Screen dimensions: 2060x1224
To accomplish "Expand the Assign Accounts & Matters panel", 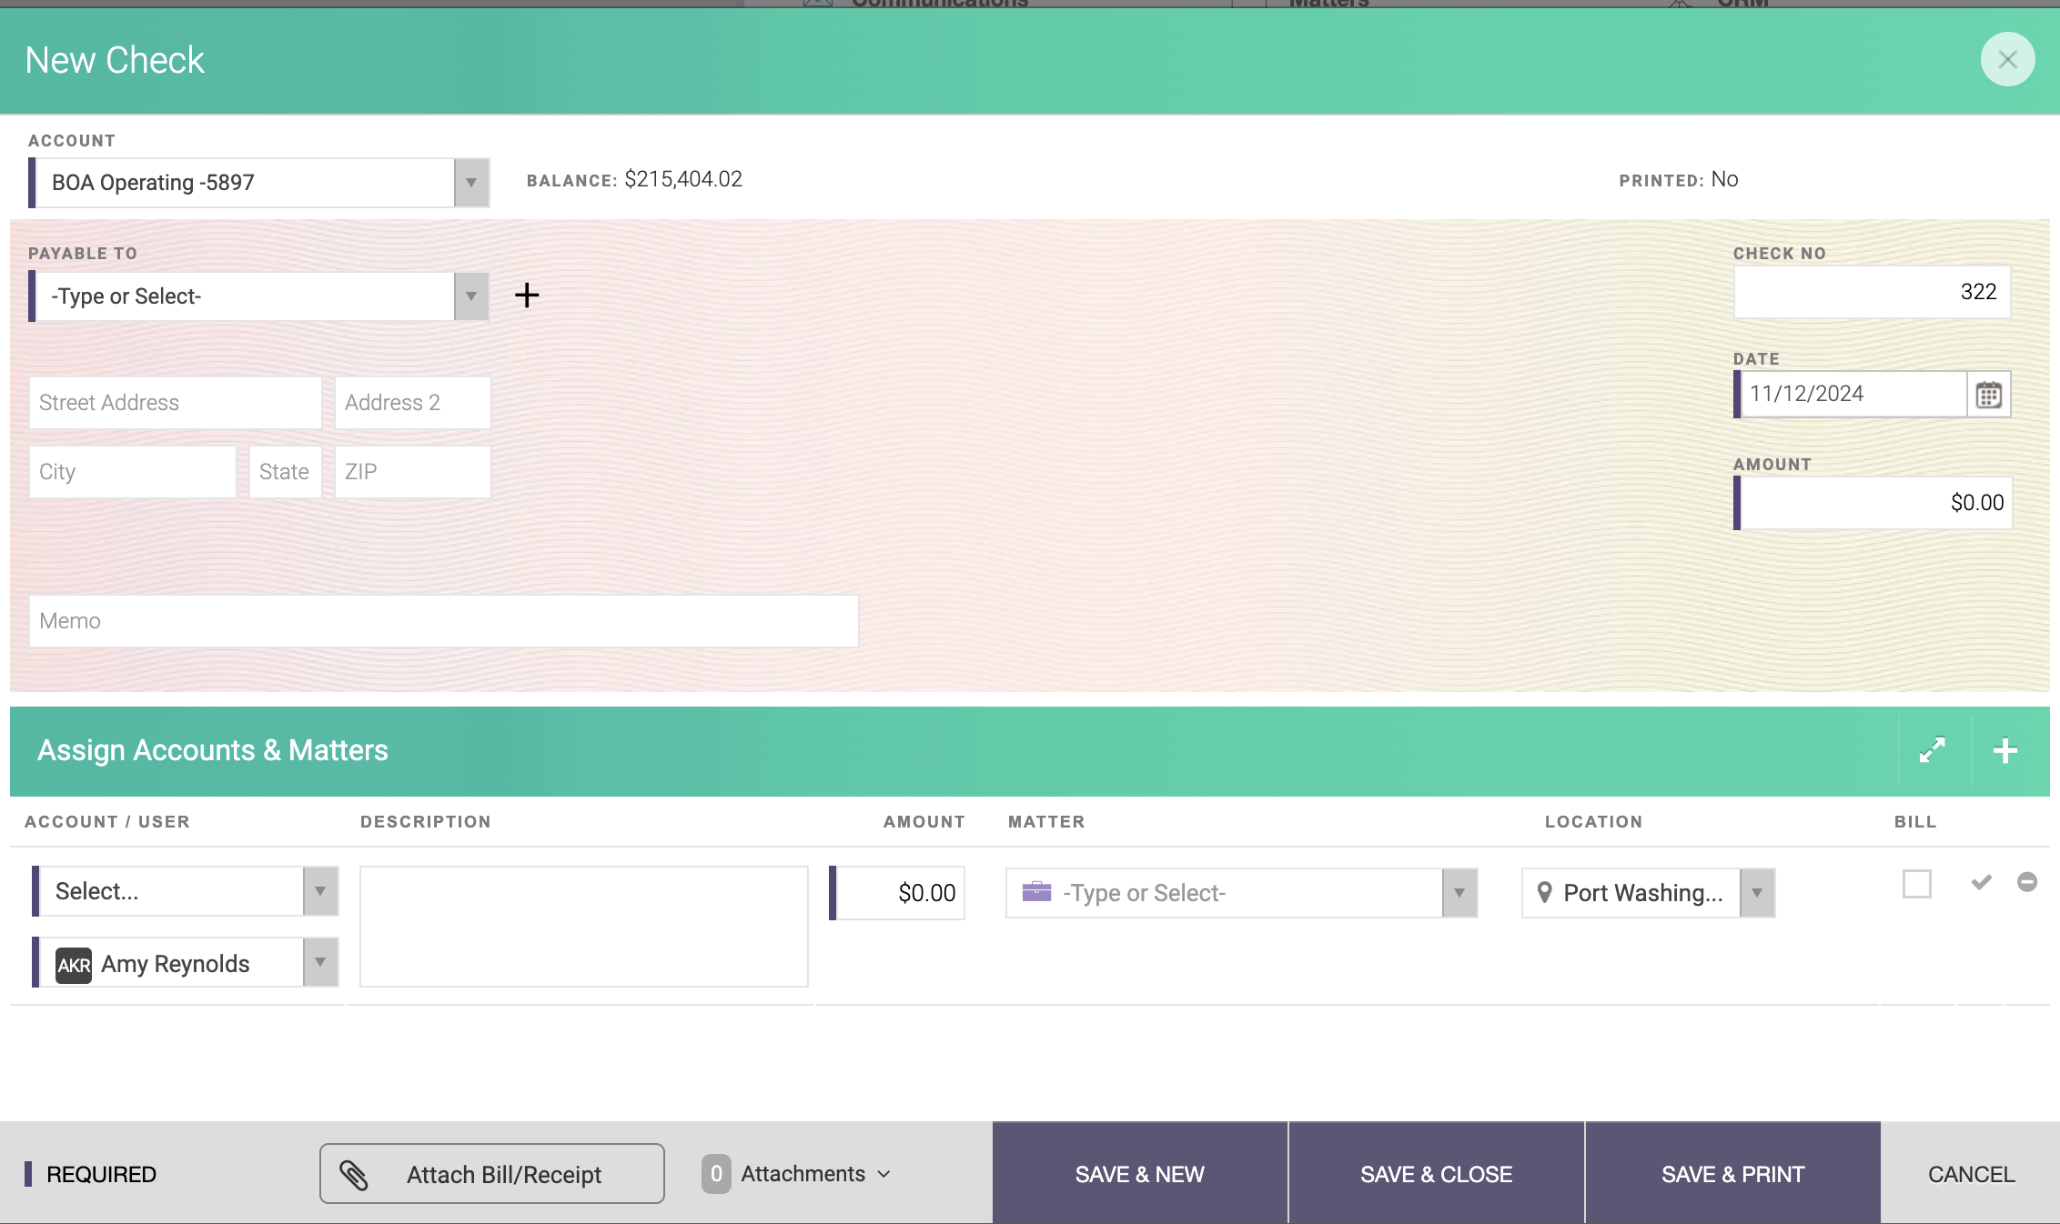I will [1933, 750].
